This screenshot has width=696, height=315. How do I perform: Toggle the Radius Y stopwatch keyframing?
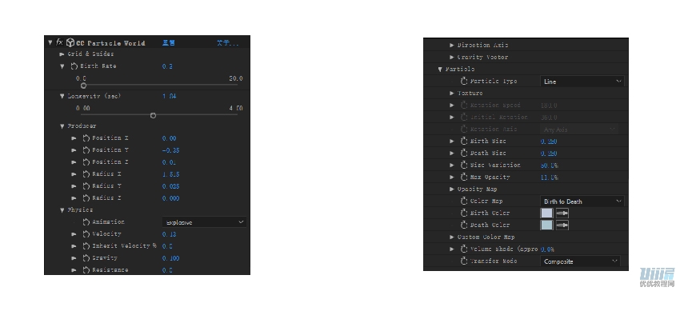point(86,186)
